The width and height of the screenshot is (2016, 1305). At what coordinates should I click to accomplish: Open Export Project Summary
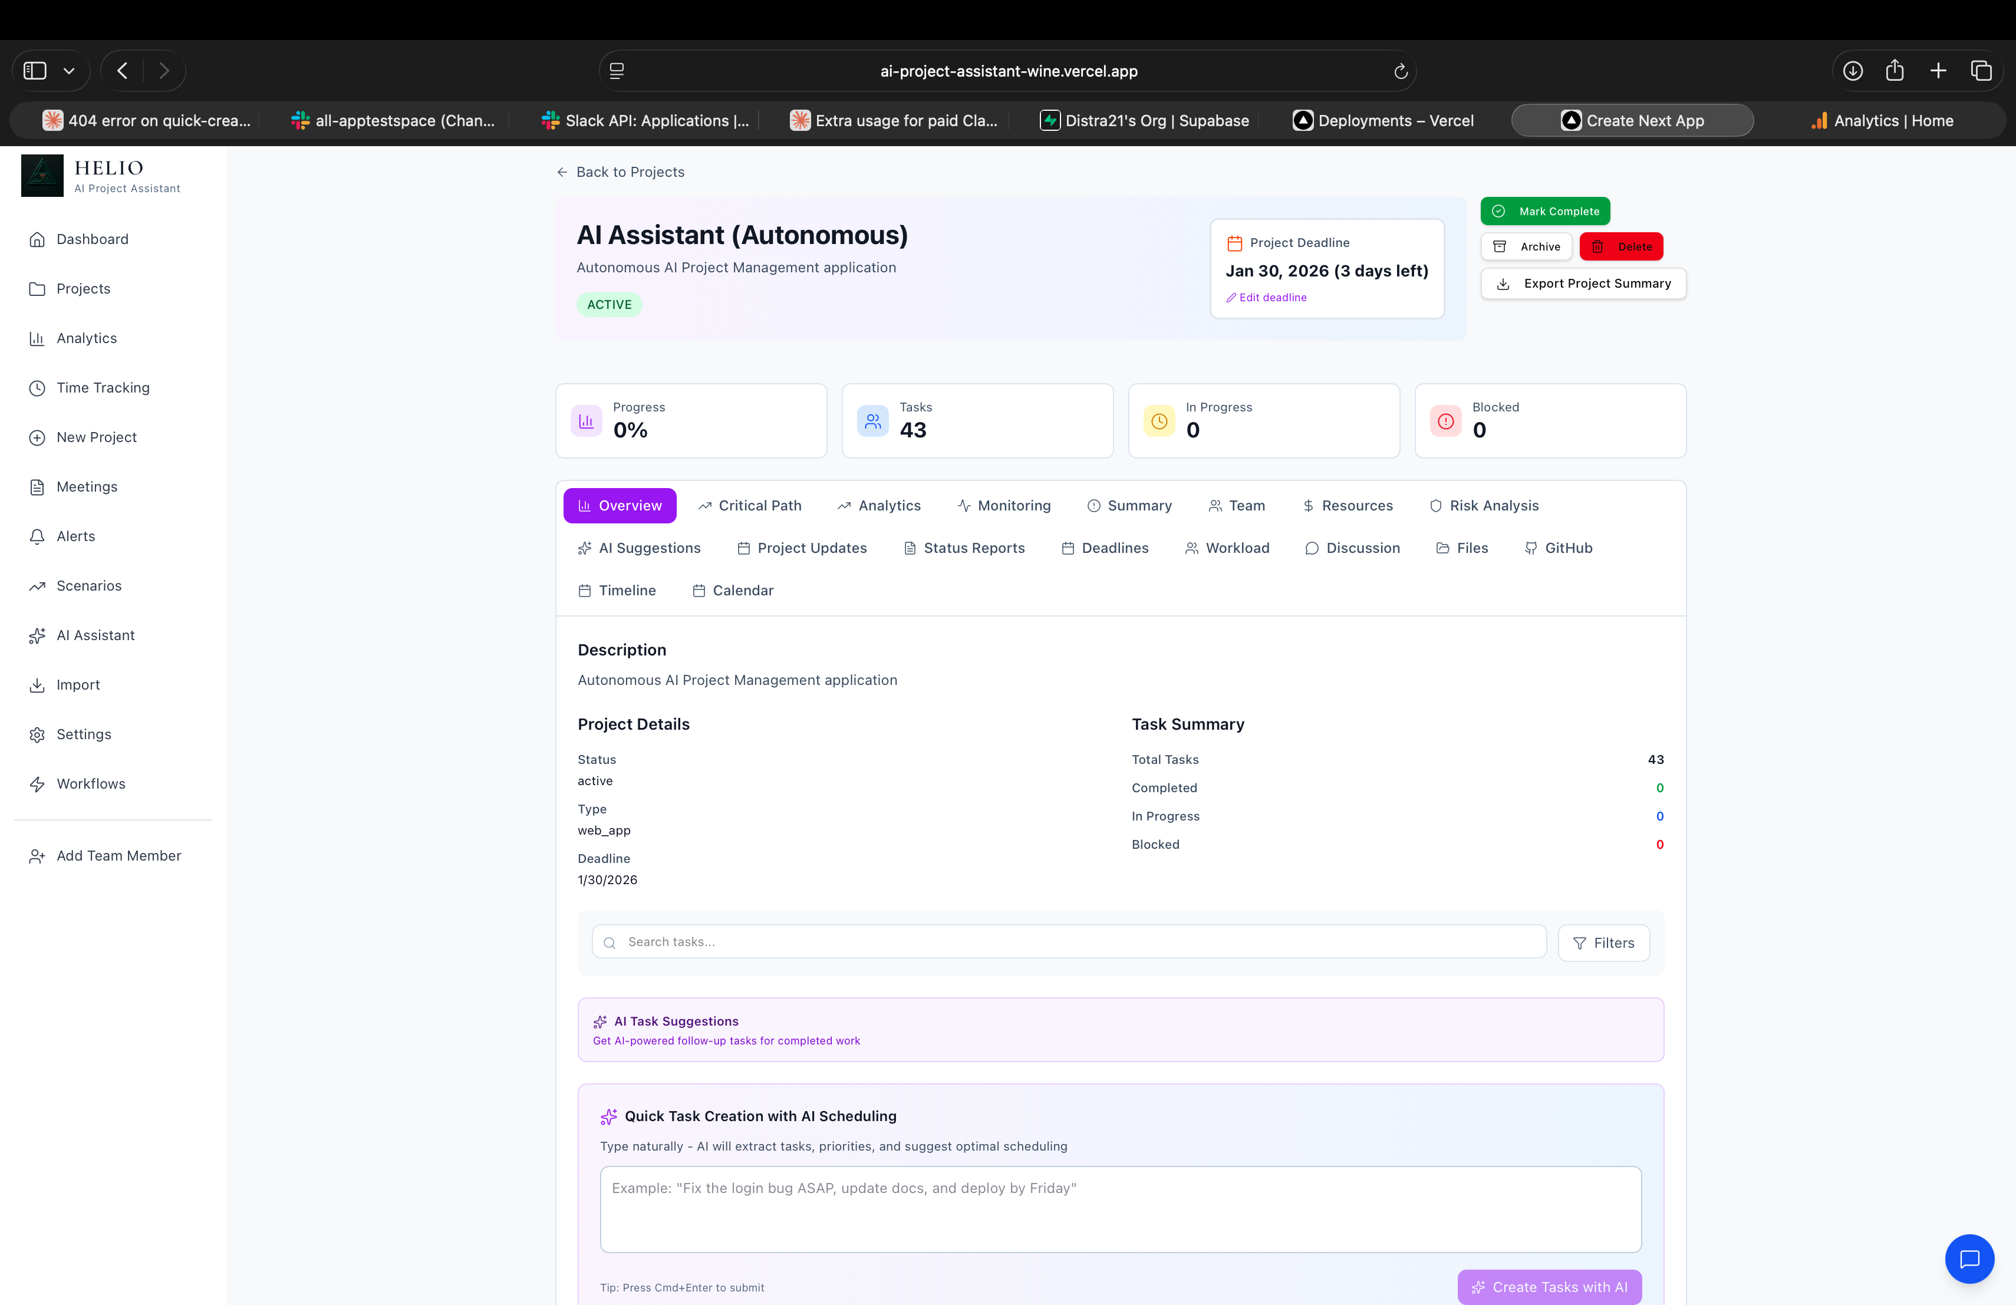pyautogui.click(x=1582, y=283)
